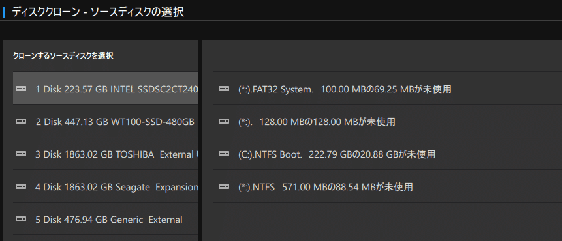The image size is (562, 241).
Task: Click the partition icon for the 571.00 MB NTFS partition
Action: point(224,187)
